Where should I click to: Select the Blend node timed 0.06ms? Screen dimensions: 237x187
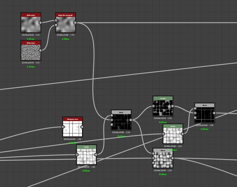(x=205, y=113)
